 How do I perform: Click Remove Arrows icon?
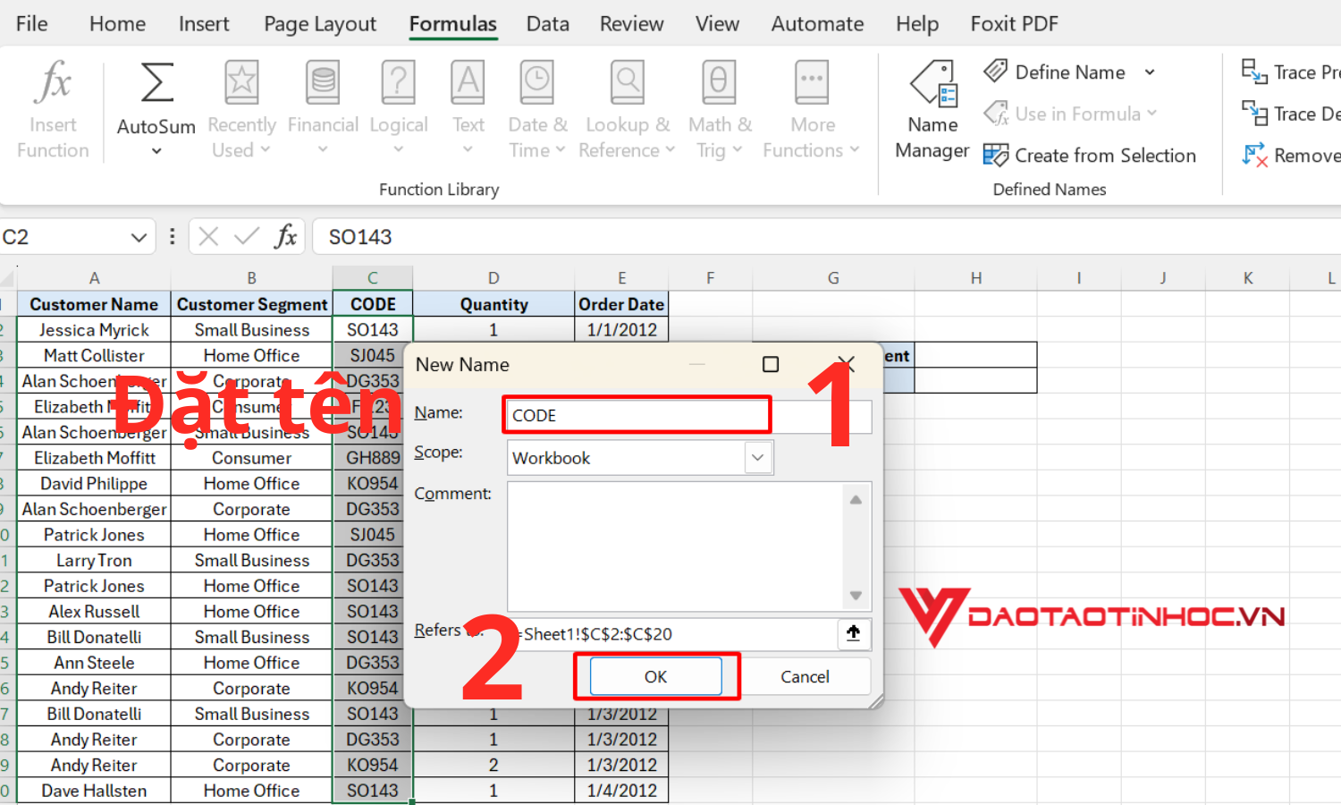click(x=1254, y=156)
